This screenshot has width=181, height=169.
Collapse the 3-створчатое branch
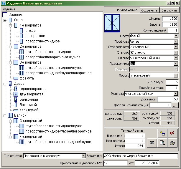pos(10,63)
